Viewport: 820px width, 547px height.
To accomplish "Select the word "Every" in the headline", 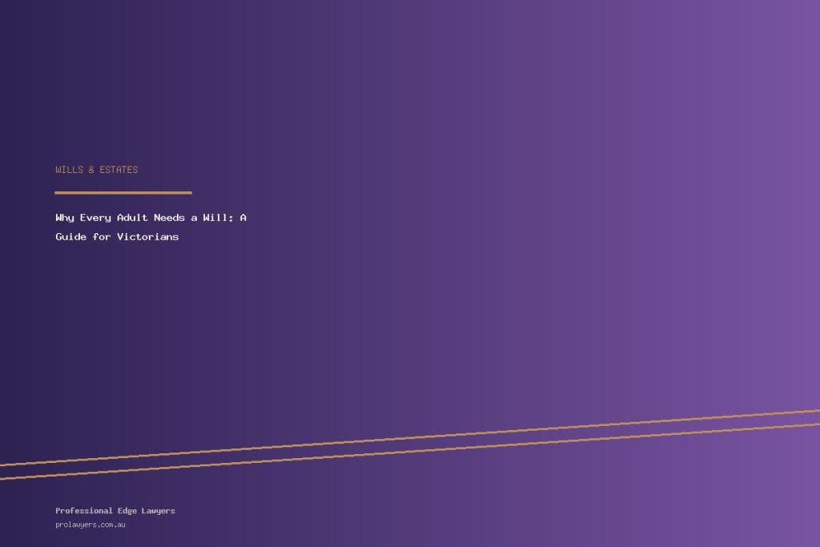I will click(x=95, y=218).
